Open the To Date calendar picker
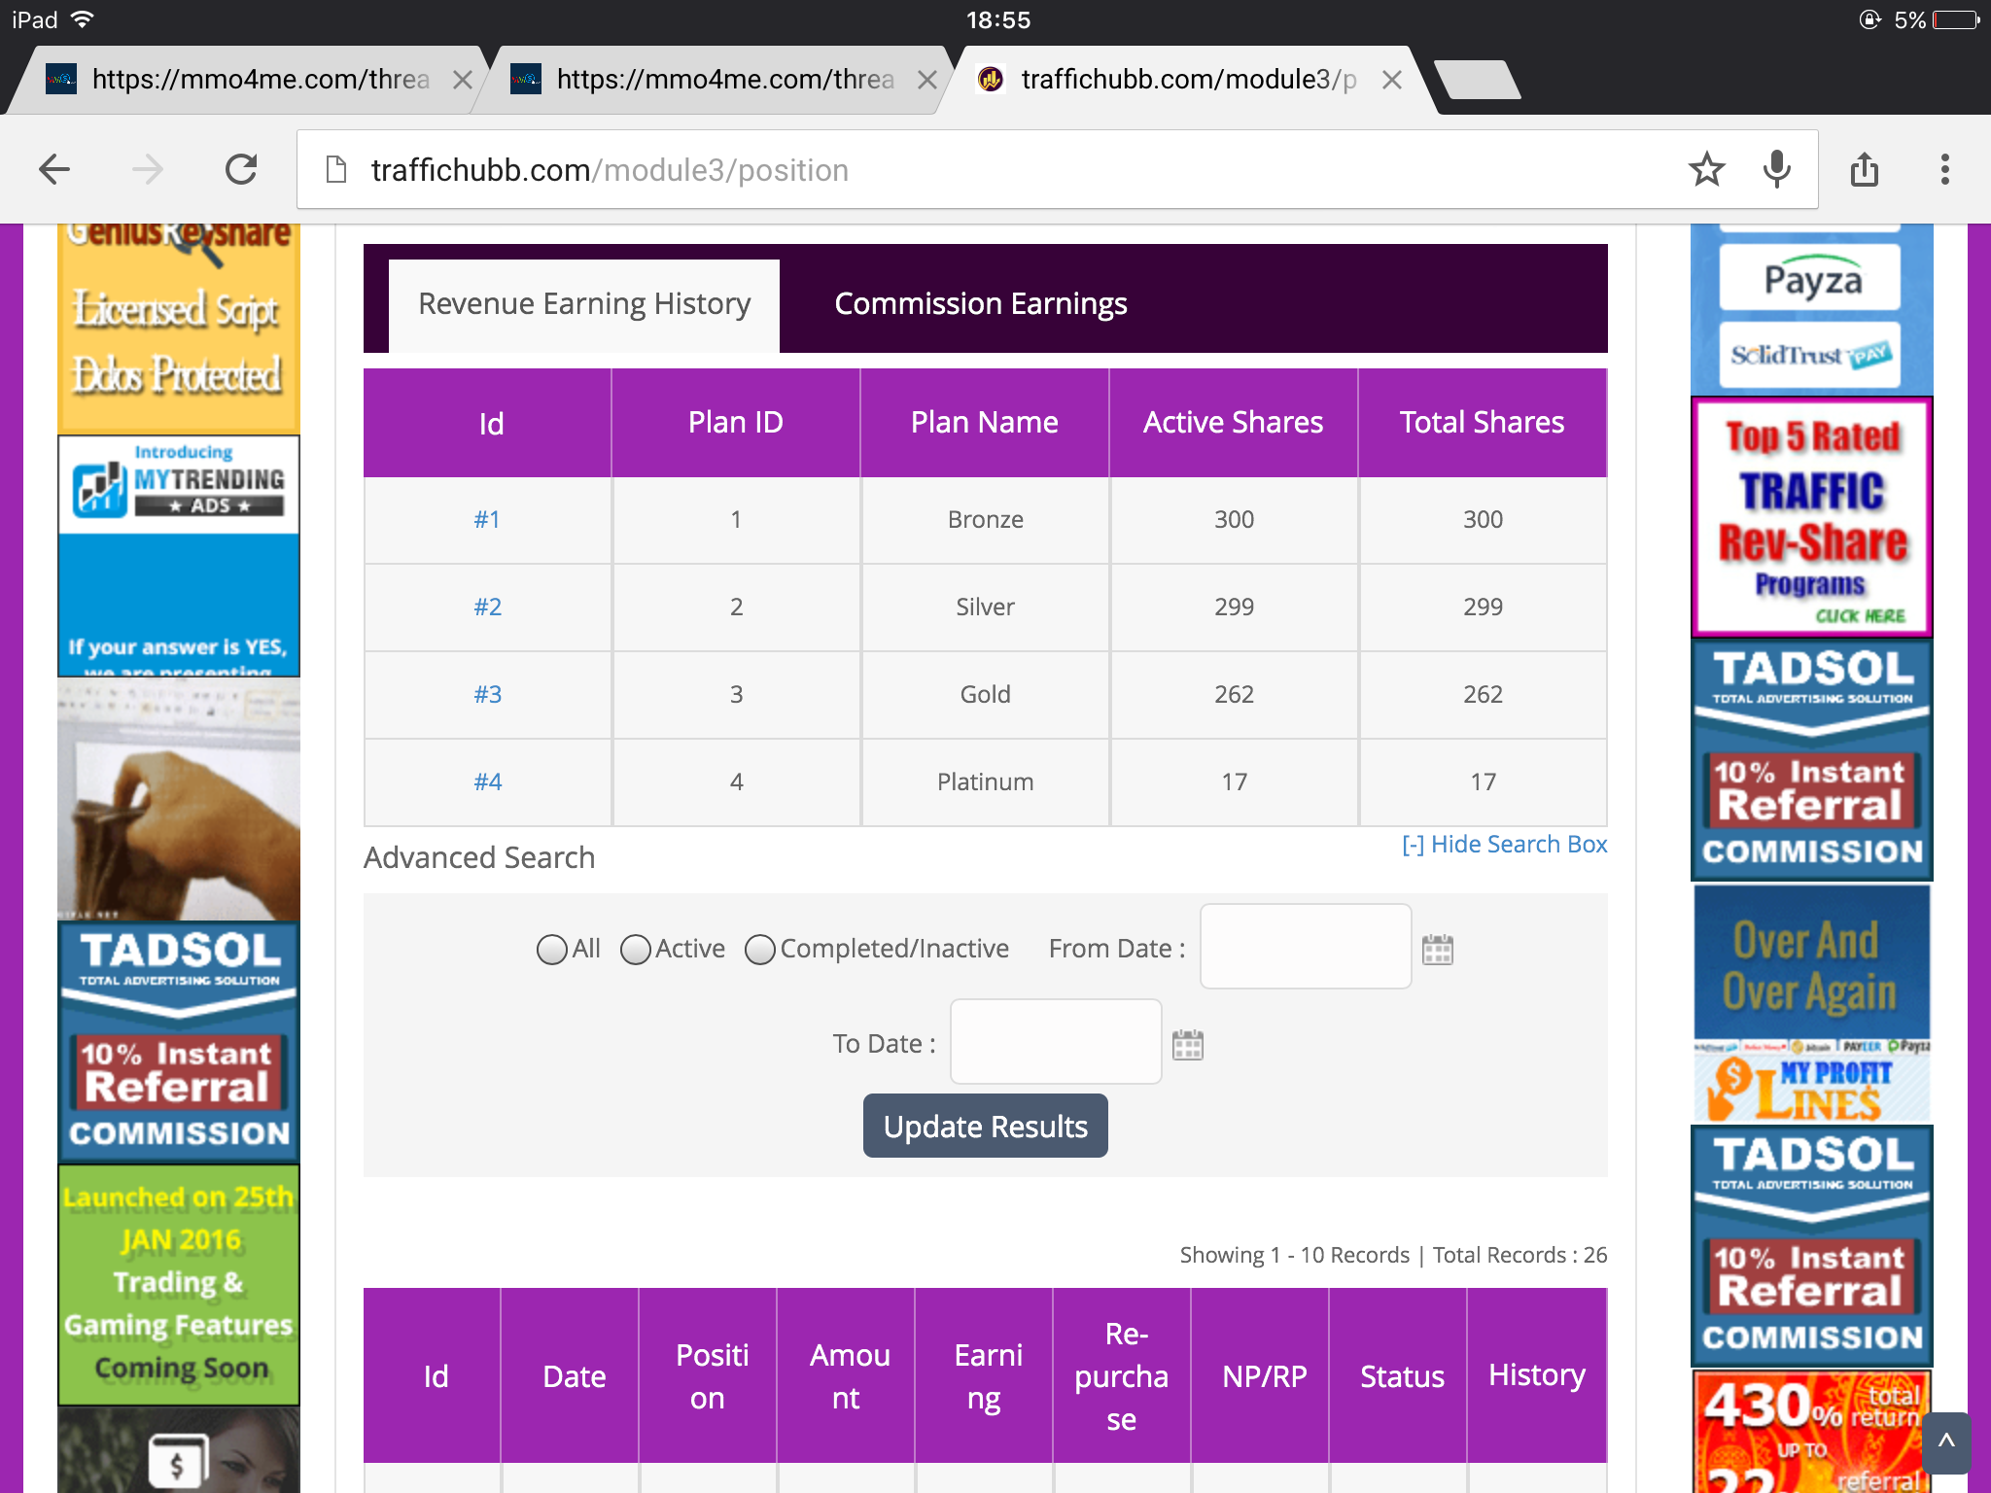The height and width of the screenshot is (1493, 1991). tap(1187, 1045)
